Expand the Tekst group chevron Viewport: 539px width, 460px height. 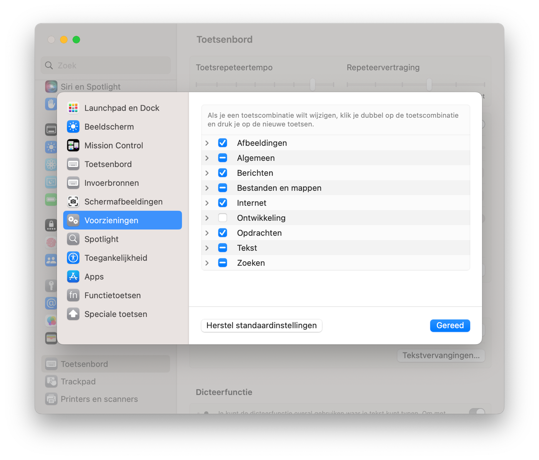point(207,248)
